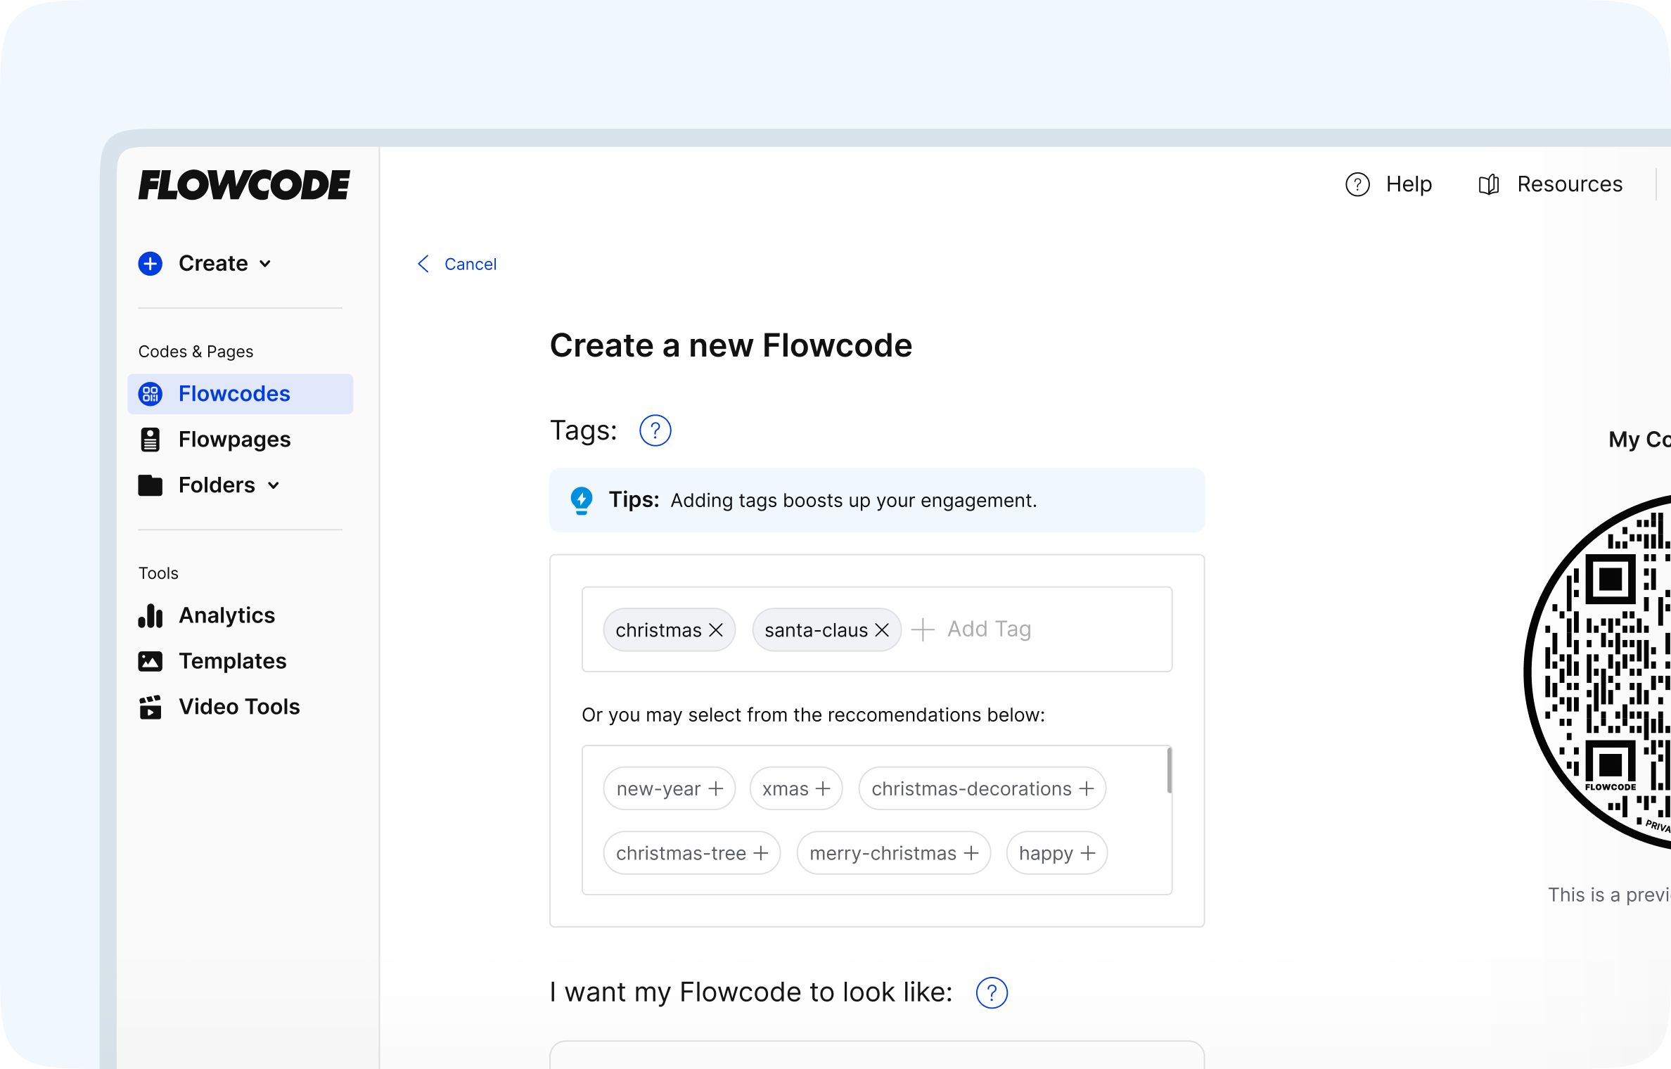The height and width of the screenshot is (1069, 1671).
Task: Click the recommendations list scrollbar
Action: pos(1169,771)
